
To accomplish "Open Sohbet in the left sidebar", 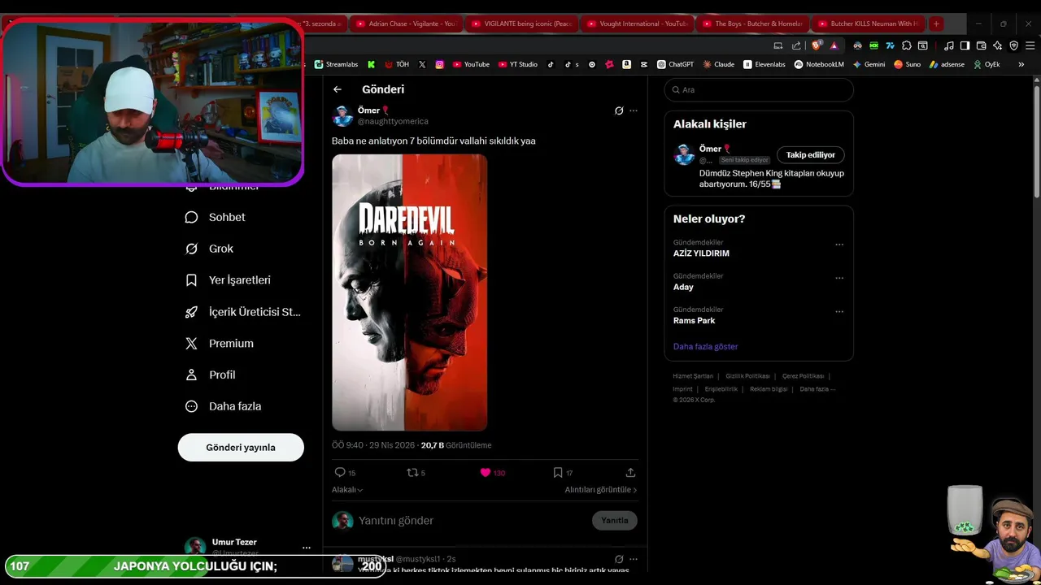I will pos(216,217).
